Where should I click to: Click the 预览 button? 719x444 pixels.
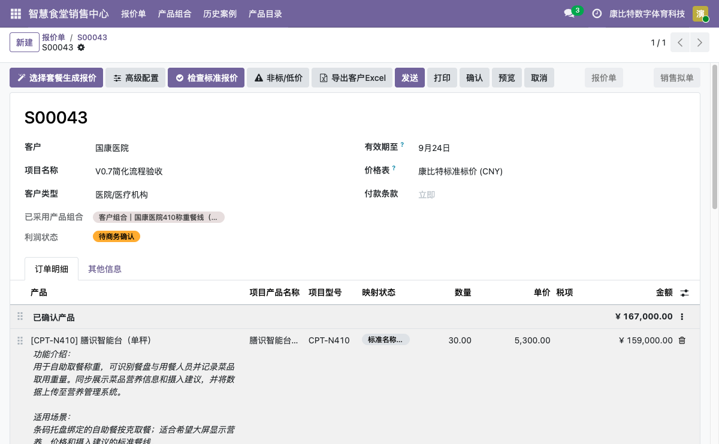507,78
